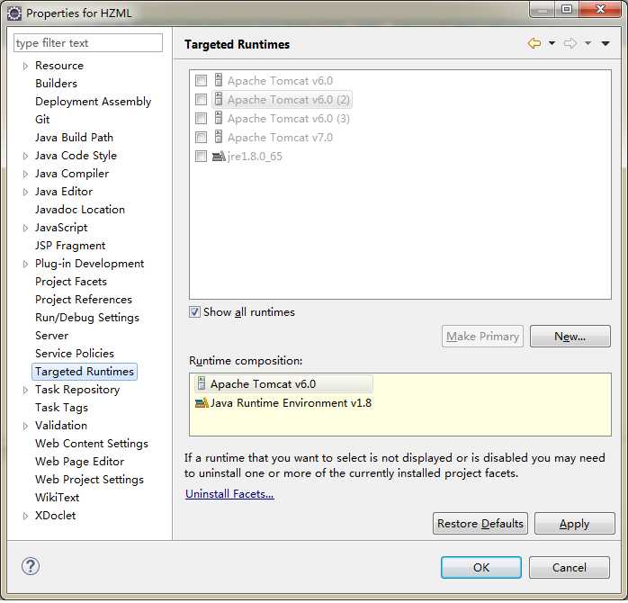Image resolution: width=628 pixels, height=603 pixels.
Task: Select Web Project Settings
Action: click(89, 480)
